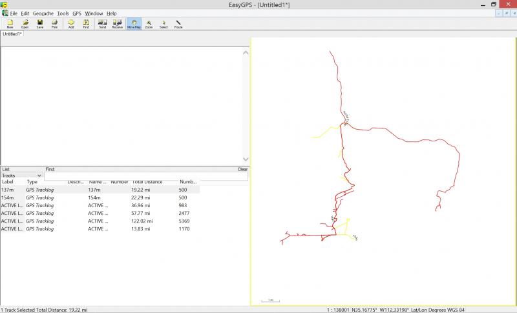This screenshot has height=313, width=517.
Task: Click the 22.29 mi distance cell
Action: coord(140,198)
